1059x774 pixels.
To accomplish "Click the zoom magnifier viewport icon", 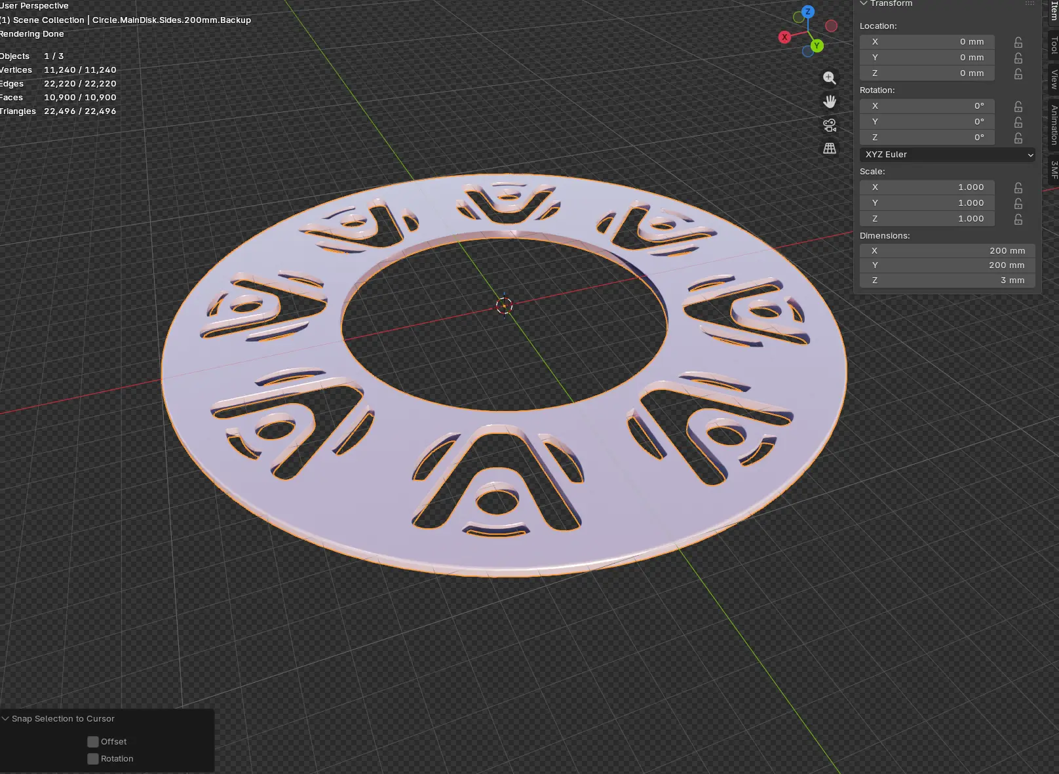I will tap(830, 78).
